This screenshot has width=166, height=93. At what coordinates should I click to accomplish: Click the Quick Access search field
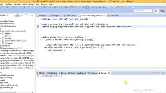143,11
